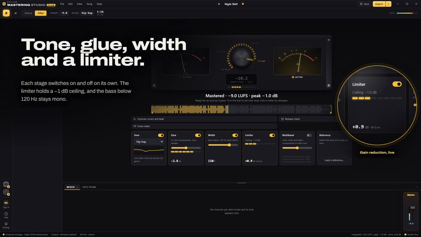Click the MR sign-in avatar

(x=6, y=203)
